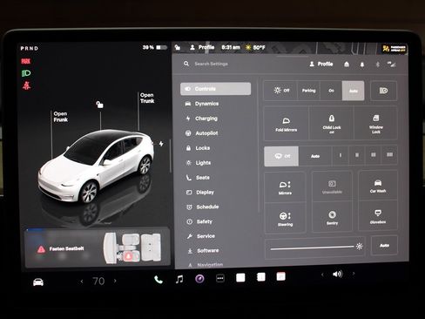Image resolution: width=425 pixels, height=319 pixels.
Task: Tap the unlock padlock icon above car
Action: tap(99, 105)
